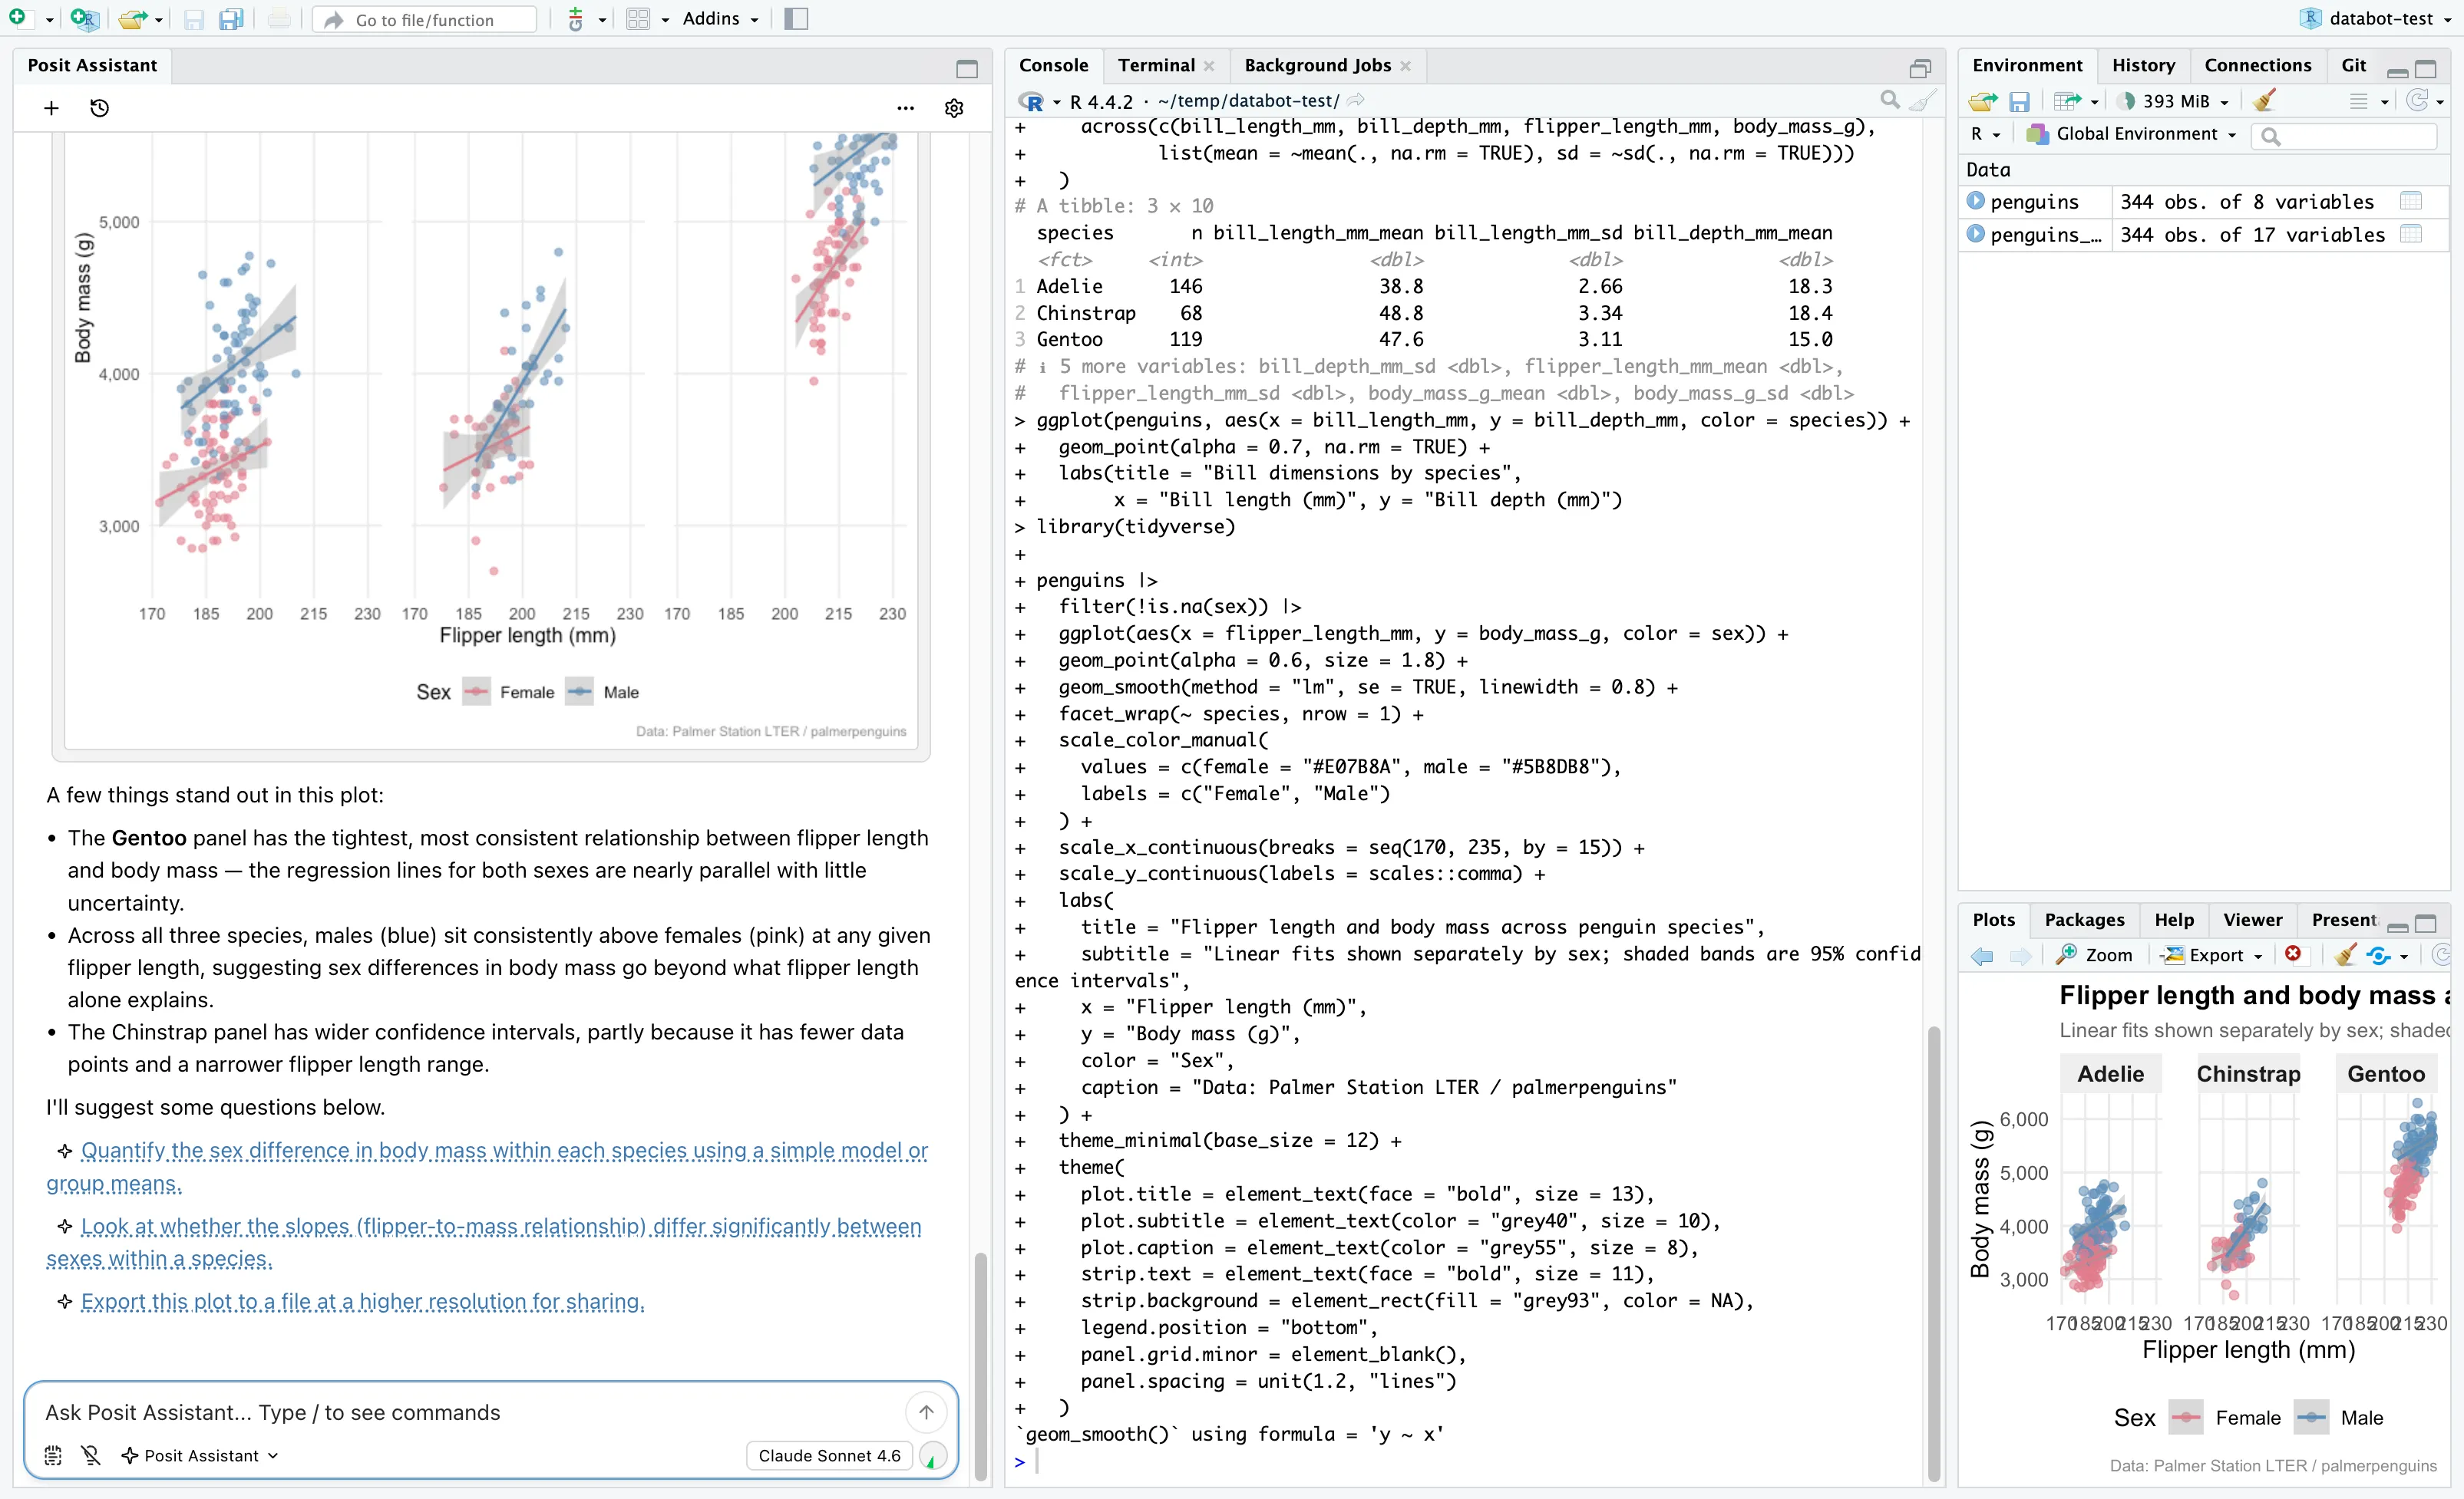2464x1499 pixels.
Task: Switch to the Terminal tab
Action: coord(1157,65)
